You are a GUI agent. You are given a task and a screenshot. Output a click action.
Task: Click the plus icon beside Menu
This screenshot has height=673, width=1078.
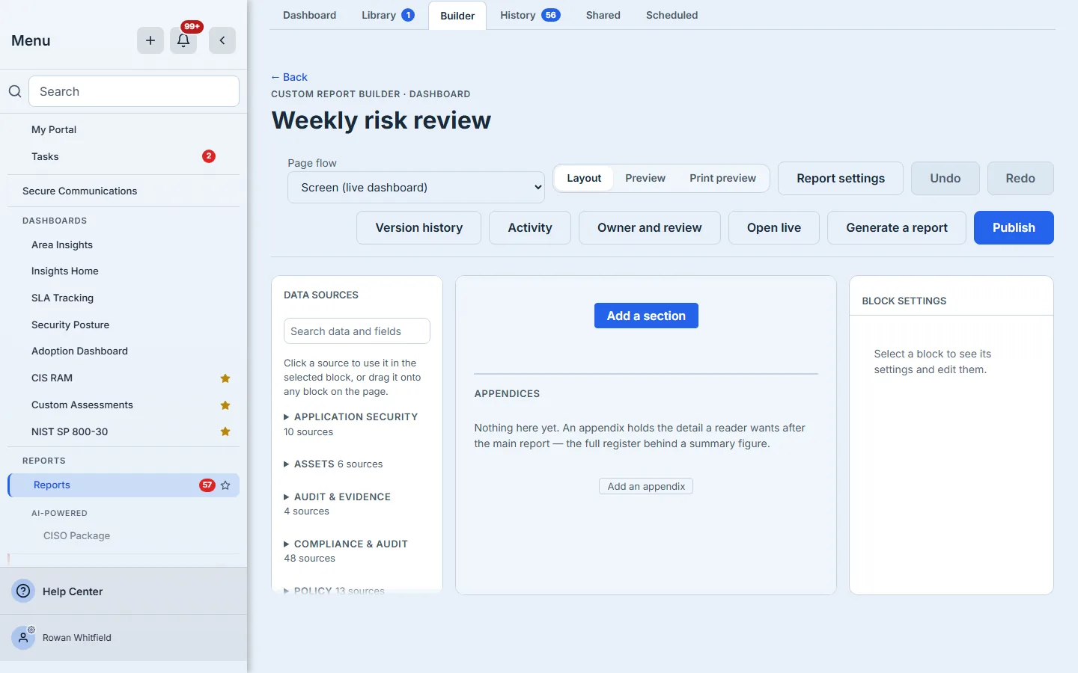tap(150, 40)
